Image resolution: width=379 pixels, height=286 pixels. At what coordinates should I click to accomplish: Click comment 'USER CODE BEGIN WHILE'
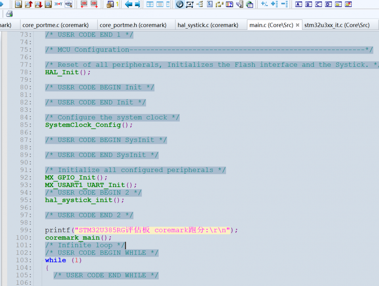pyautogui.click(x=102, y=253)
